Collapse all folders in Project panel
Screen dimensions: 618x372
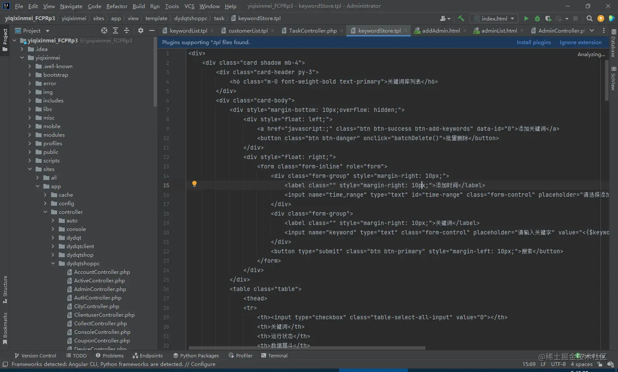(127, 30)
